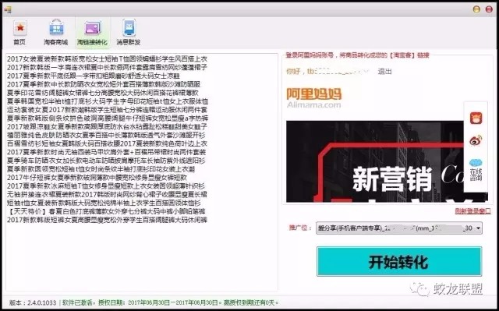Screen dimensions: 499x311
Task: Click the 你好 greeting username text
Action: coord(328,71)
